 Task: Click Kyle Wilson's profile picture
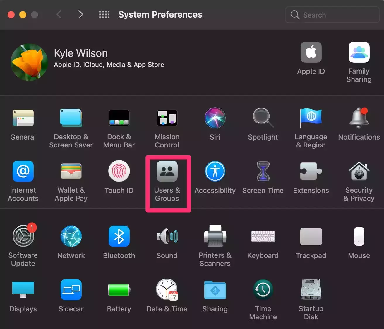pyautogui.click(x=29, y=62)
